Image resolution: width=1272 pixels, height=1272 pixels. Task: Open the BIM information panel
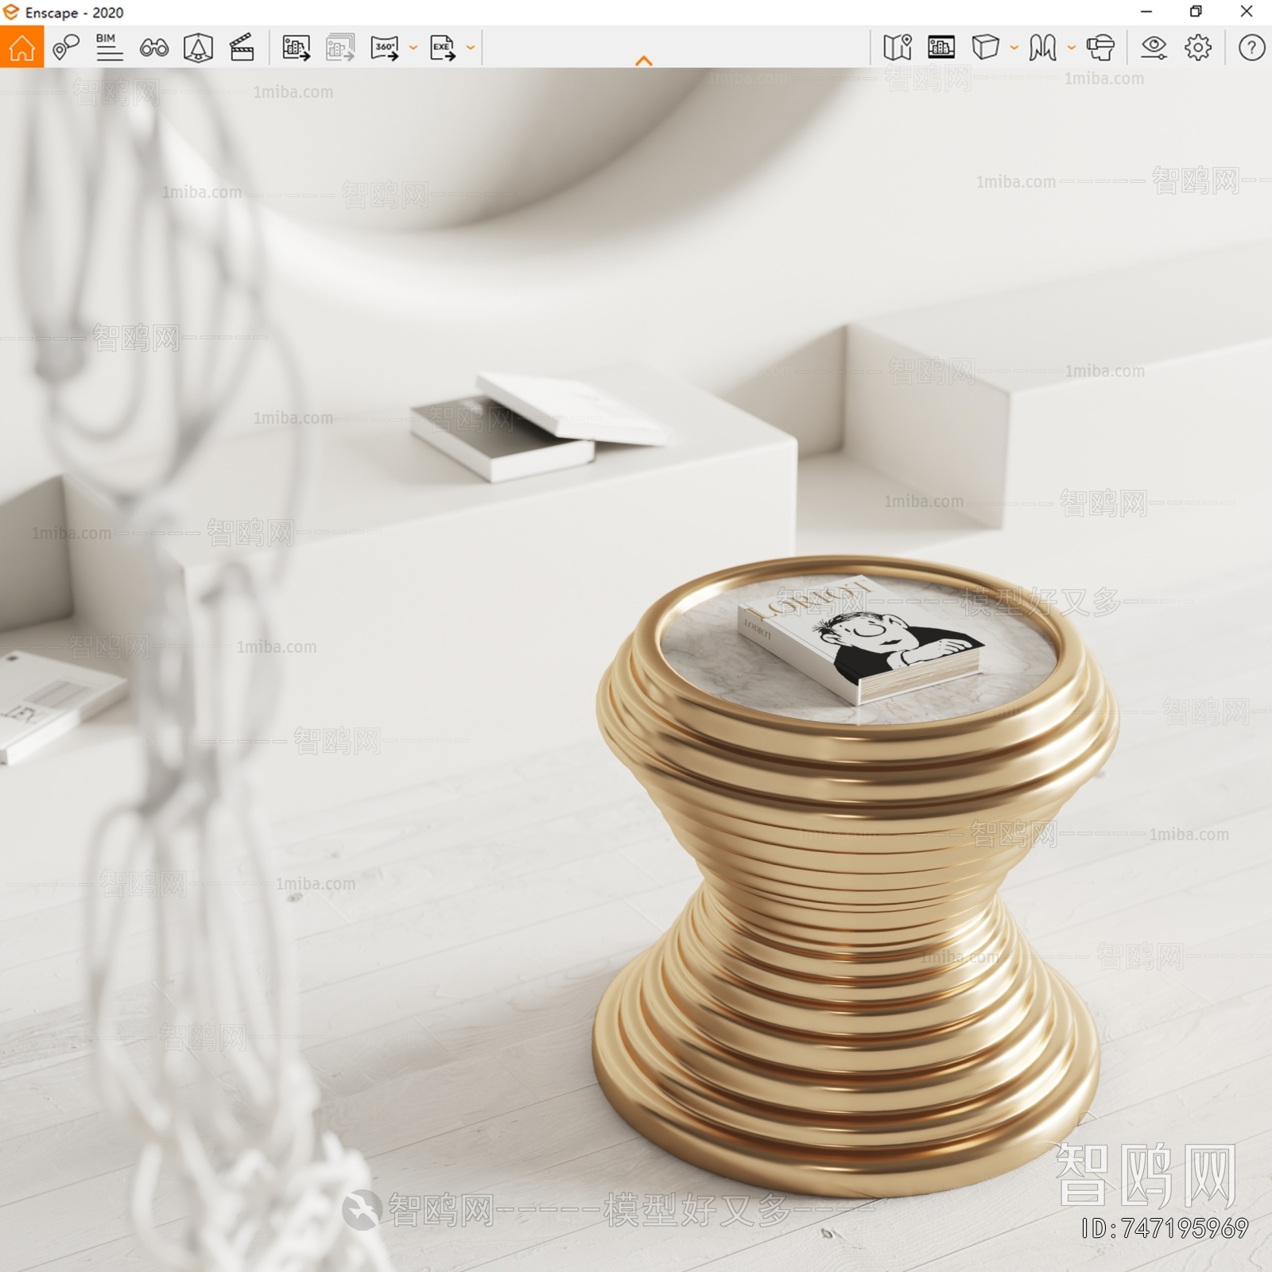pyautogui.click(x=109, y=48)
